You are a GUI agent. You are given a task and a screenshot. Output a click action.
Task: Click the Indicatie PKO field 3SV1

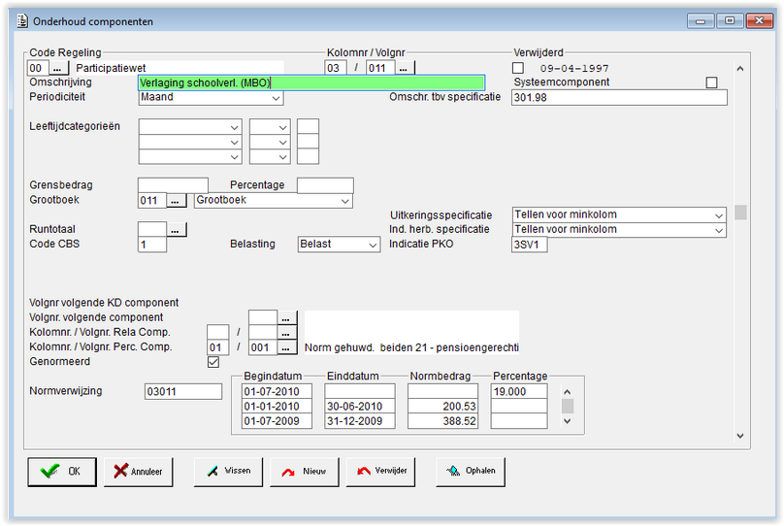[x=530, y=245]
